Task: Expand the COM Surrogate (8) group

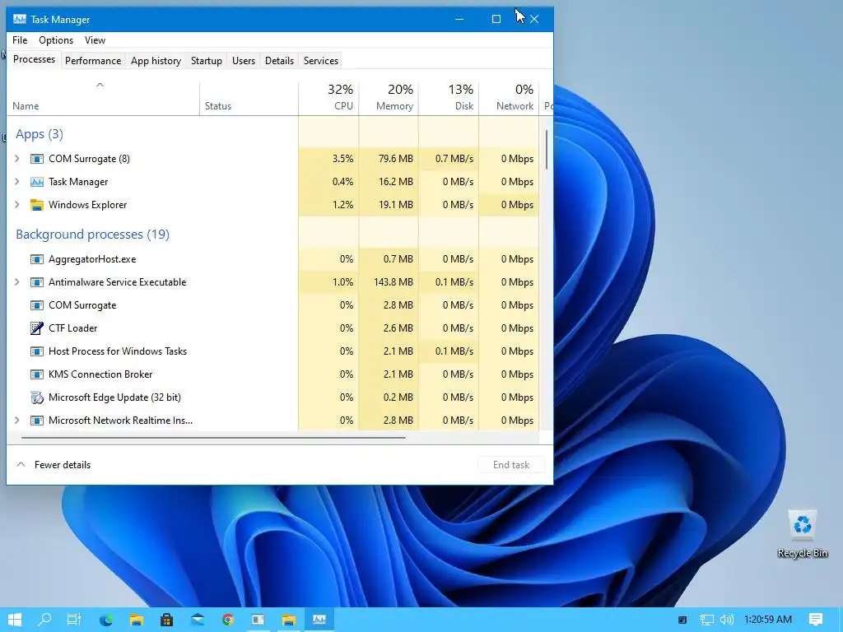Action: [x=17, y=159]
